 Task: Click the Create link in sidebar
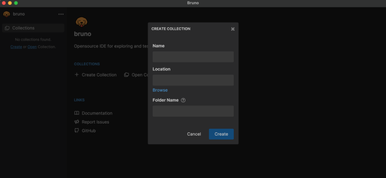16,47
